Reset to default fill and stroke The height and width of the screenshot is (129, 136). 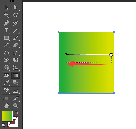click(4, 125)
